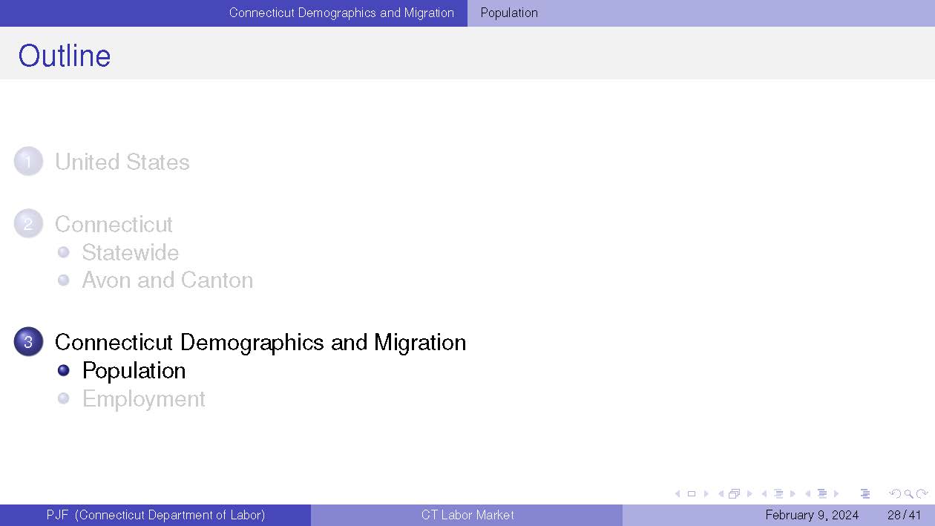This screenshot has width=935, height=526.
Task: Jump to previous section with left arrow
Action: pyautogui.click(x=807, y=494)
